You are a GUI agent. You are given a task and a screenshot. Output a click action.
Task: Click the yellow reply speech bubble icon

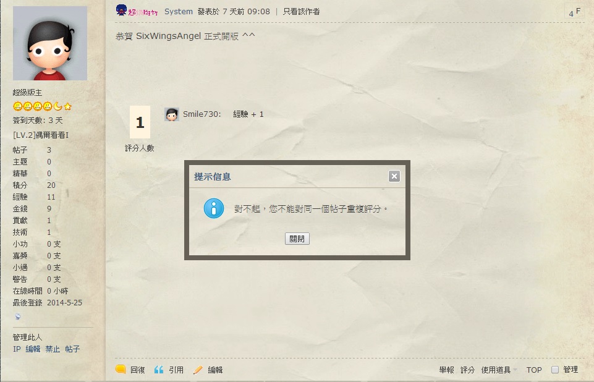[121, 370]
